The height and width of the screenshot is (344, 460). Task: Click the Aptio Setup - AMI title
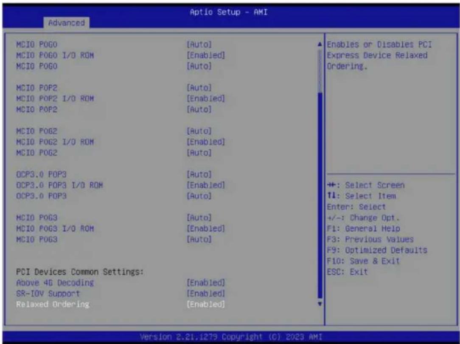click(229, 12)
